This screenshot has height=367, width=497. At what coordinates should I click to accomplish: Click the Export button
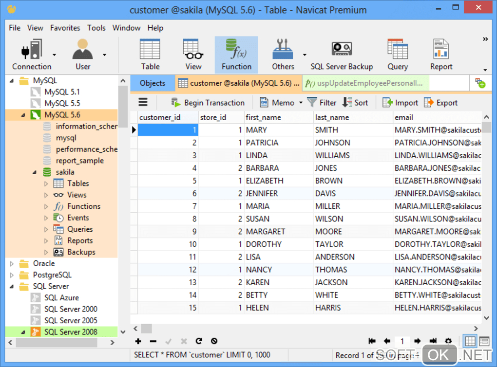click(441, 103)
